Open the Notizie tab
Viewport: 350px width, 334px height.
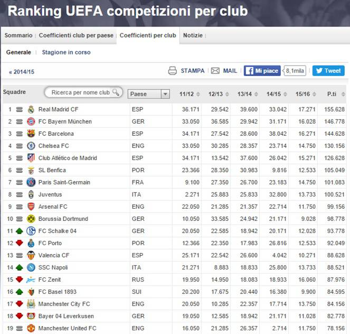193,35
